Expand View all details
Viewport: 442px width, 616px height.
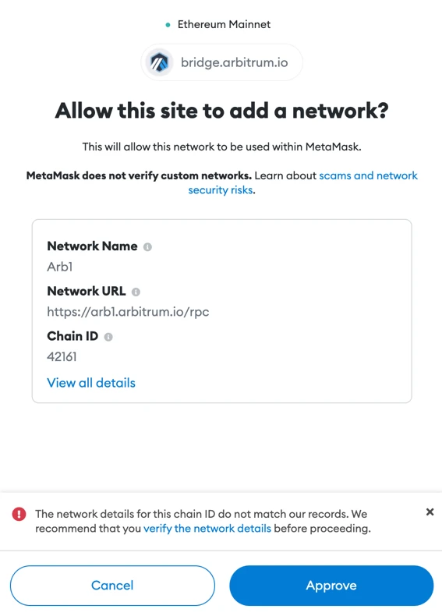click(91, 383)
